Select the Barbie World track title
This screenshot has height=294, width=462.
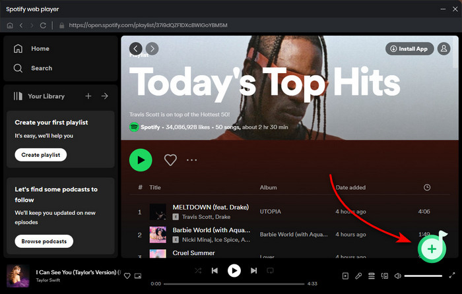tap(211, 230)
